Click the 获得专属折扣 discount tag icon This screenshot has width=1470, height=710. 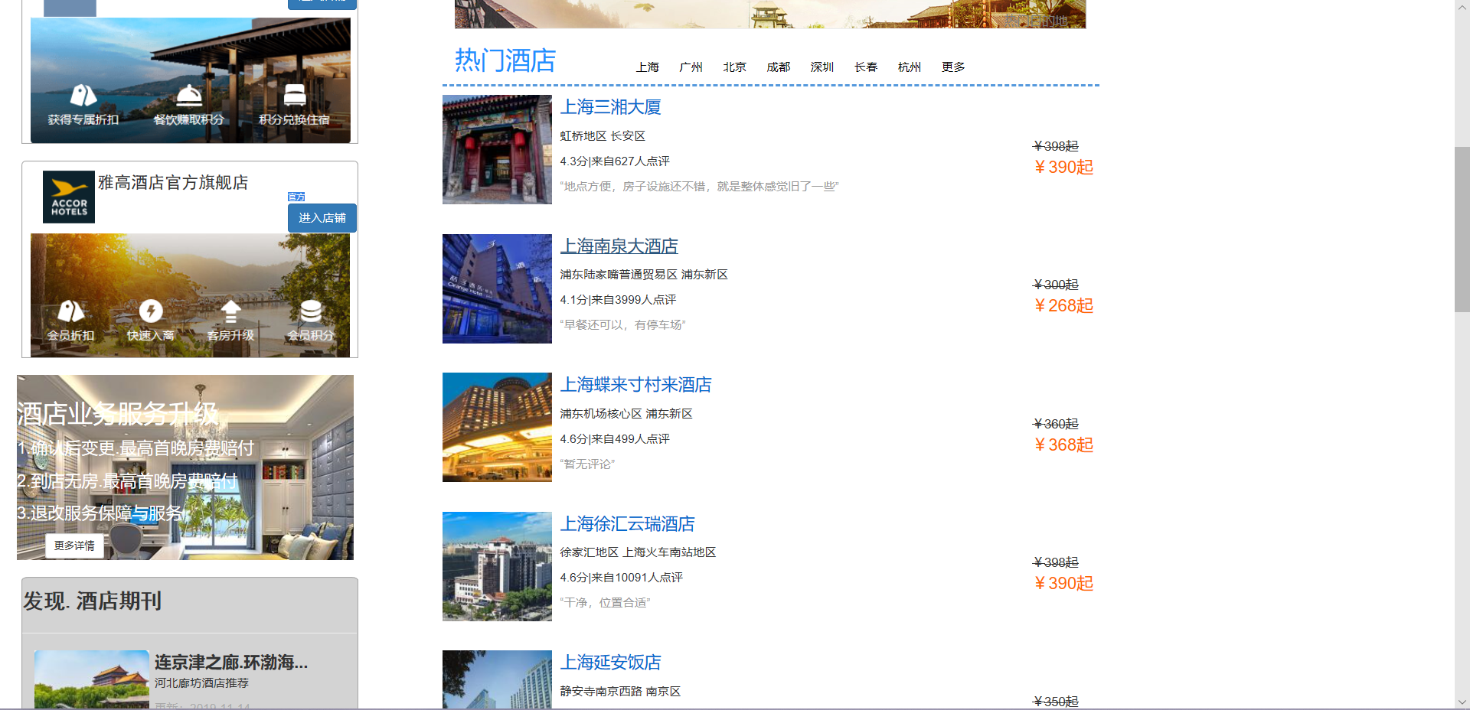click(83, 96)
